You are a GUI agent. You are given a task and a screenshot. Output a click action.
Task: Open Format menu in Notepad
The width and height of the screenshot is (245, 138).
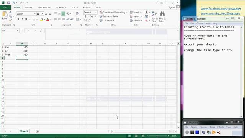click(x=200, y=23)
